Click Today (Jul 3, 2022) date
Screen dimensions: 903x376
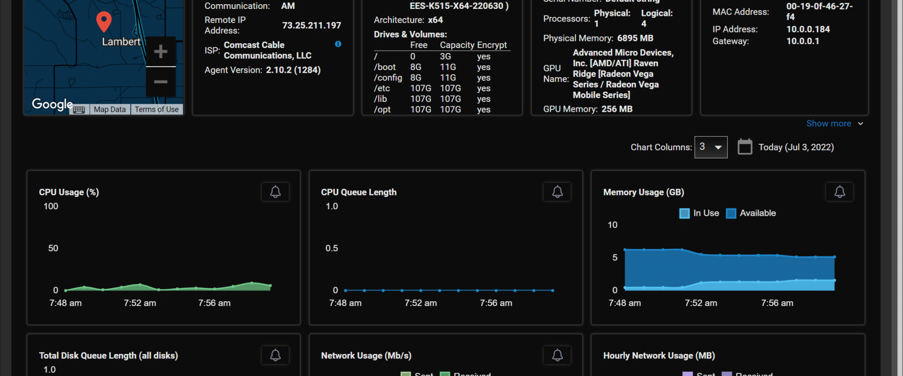tap(796, 147)
